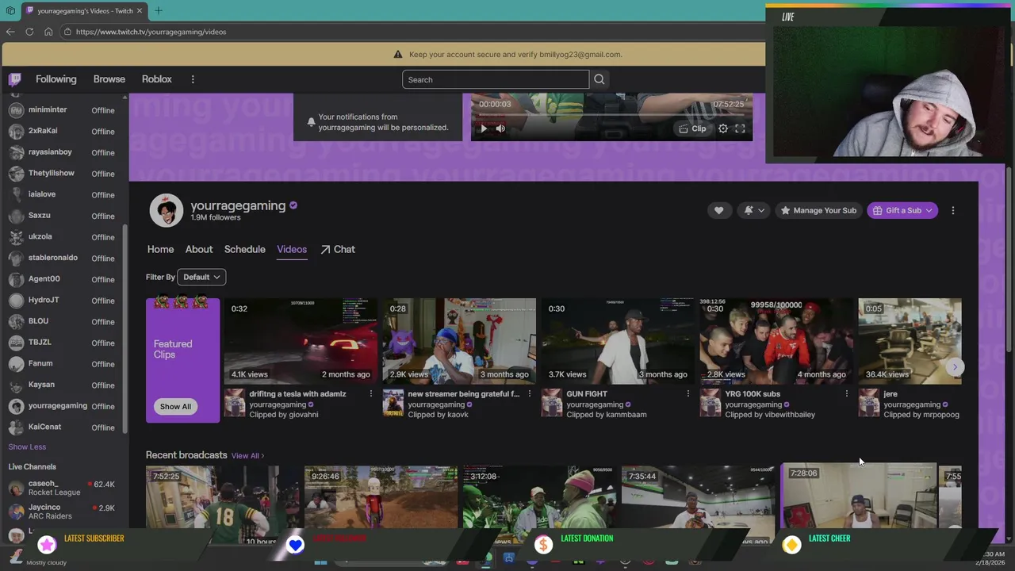Screen dimensions: 1015x571
Task: Click Following in the top navigation
Action: 56,79
